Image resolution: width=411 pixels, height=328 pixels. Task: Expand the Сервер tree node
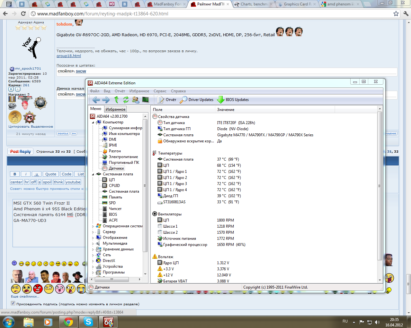(93, 232)
